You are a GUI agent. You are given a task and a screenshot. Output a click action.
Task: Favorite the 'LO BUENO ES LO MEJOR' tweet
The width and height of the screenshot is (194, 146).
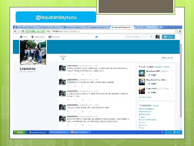[x=82, y=100]
